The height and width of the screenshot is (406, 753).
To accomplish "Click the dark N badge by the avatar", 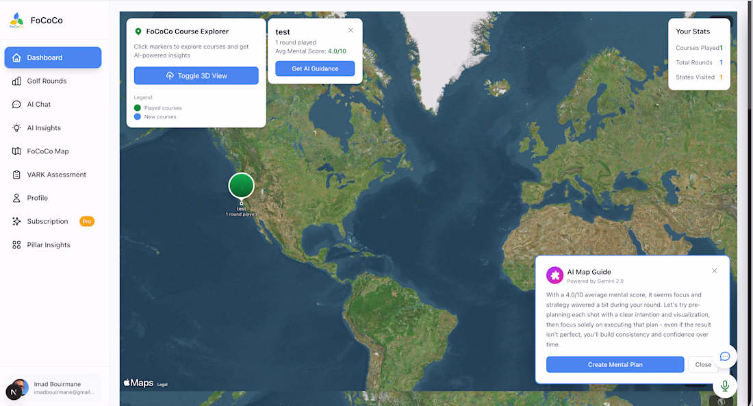I will [13, 392].
